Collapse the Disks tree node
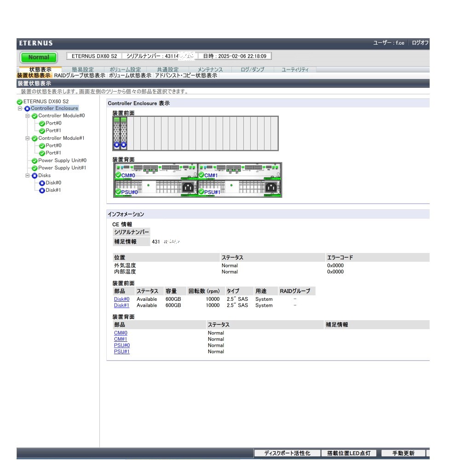Image resolution: width=460 pixels, height=460 pixels. tap(27, 176)
